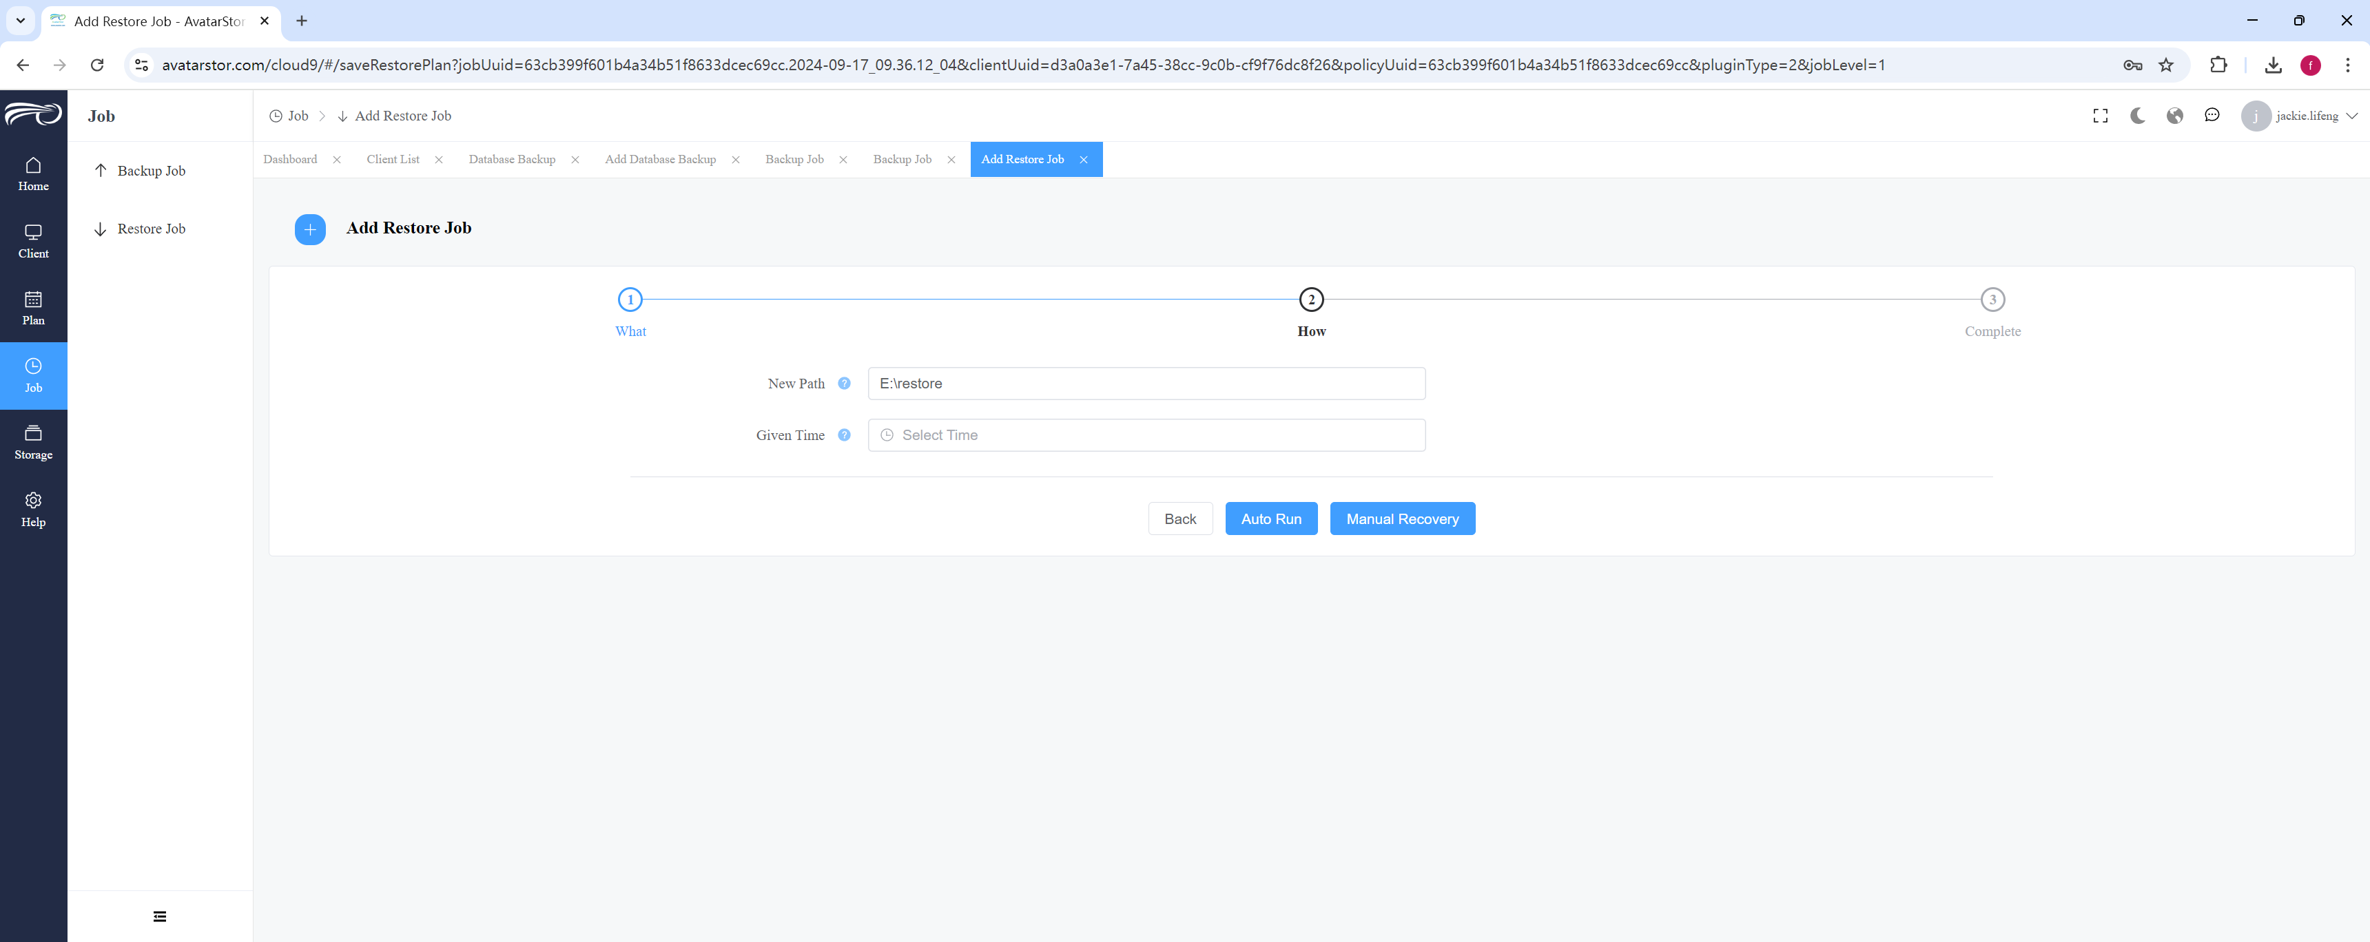Open the language globe icon
The height and width of the screenshot is (942, 2370).
(x=2175, y=116)
